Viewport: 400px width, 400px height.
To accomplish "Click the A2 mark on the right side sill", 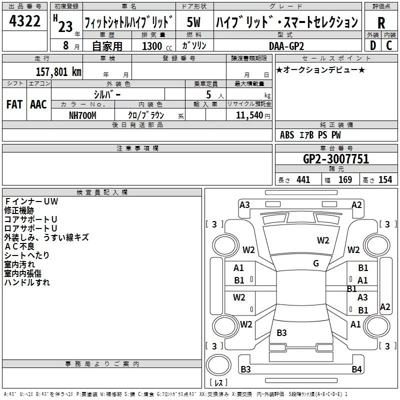I will (385, 307).
